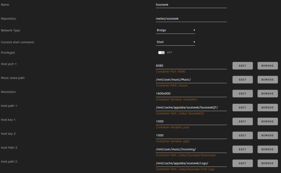Edit the Music share path entry

[243, 80]
